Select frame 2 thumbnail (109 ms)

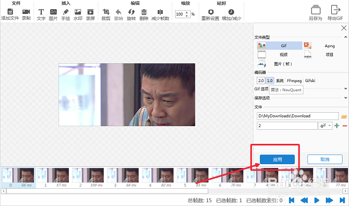tap(88, 178)
